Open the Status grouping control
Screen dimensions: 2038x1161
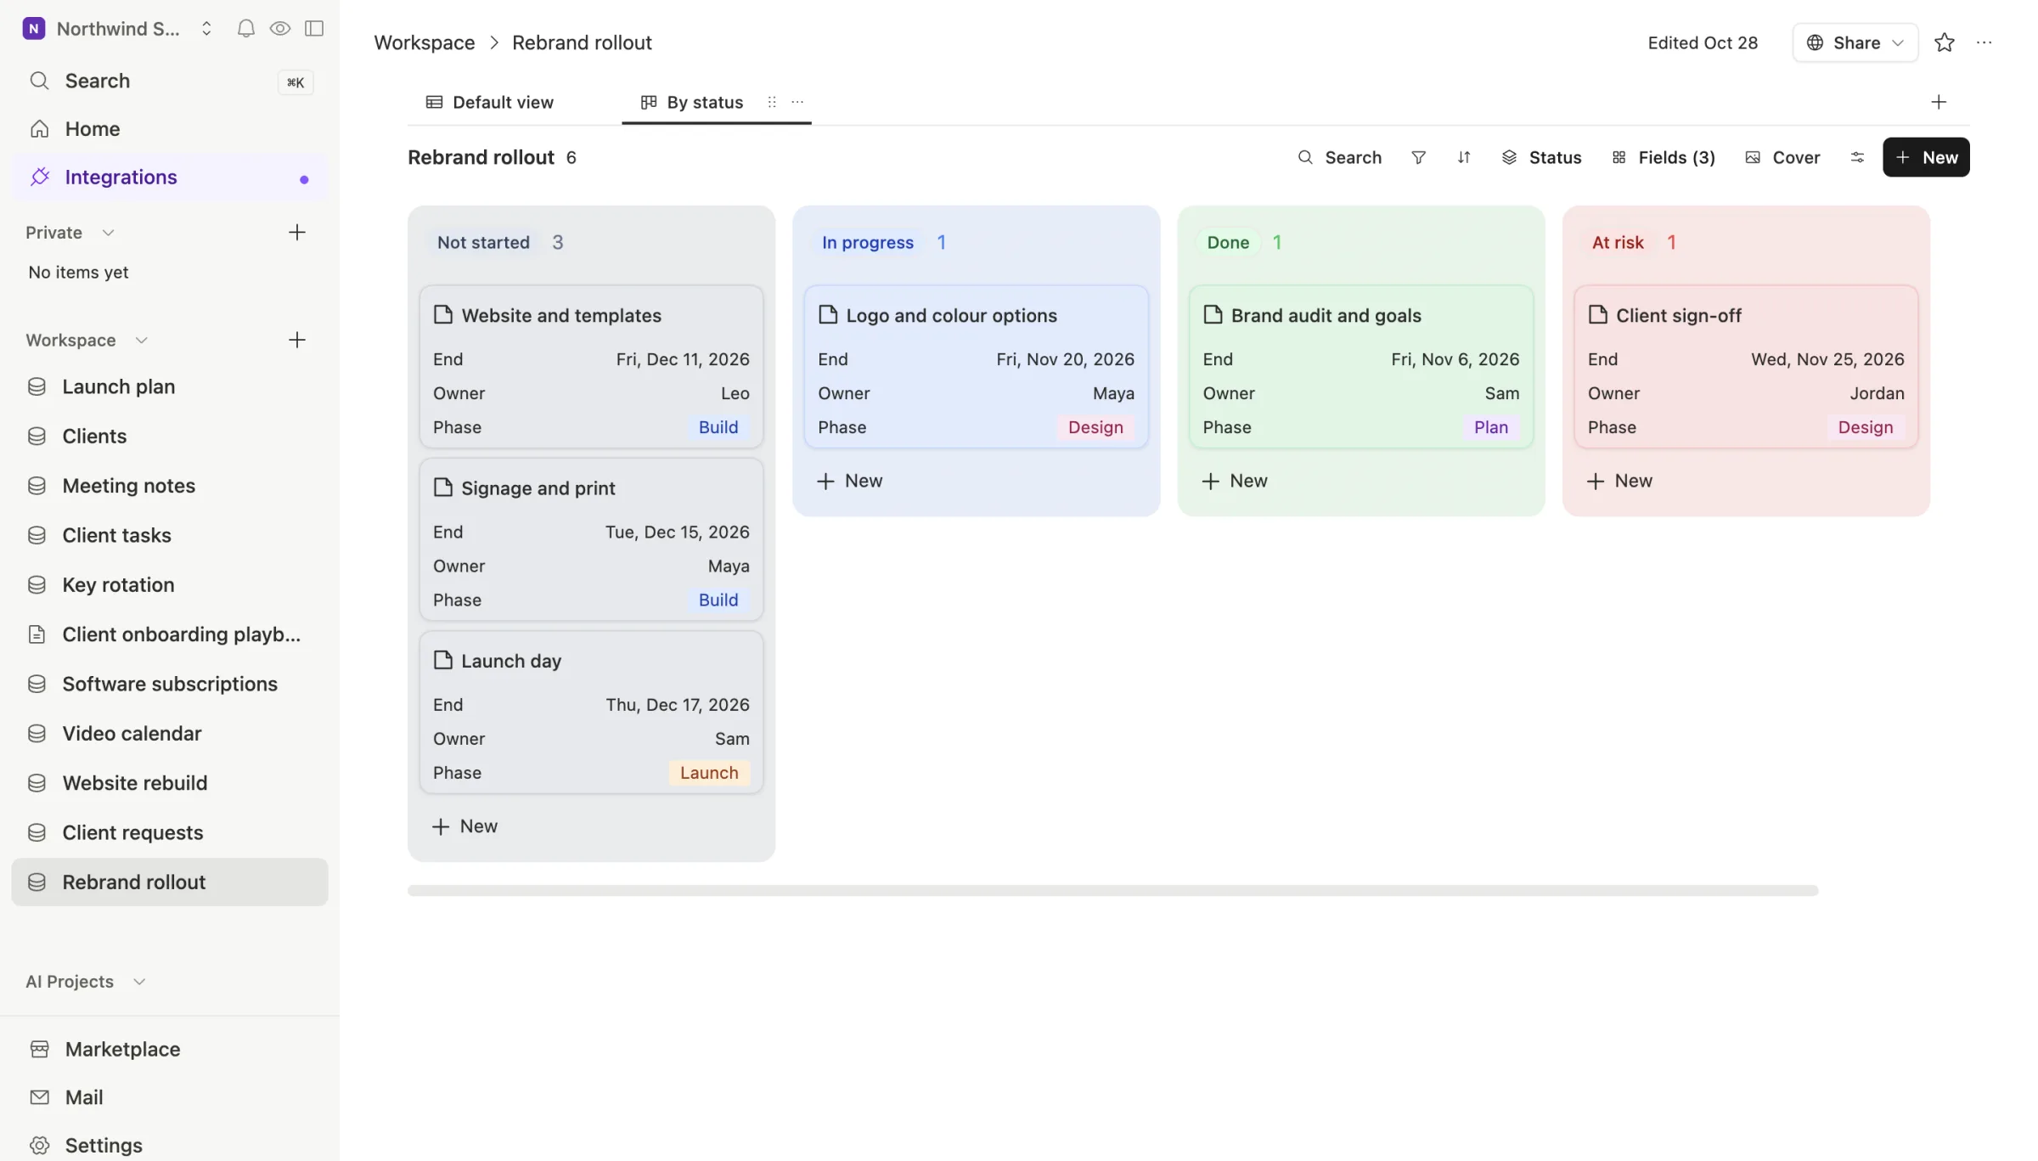click(x=1541, y=157)
